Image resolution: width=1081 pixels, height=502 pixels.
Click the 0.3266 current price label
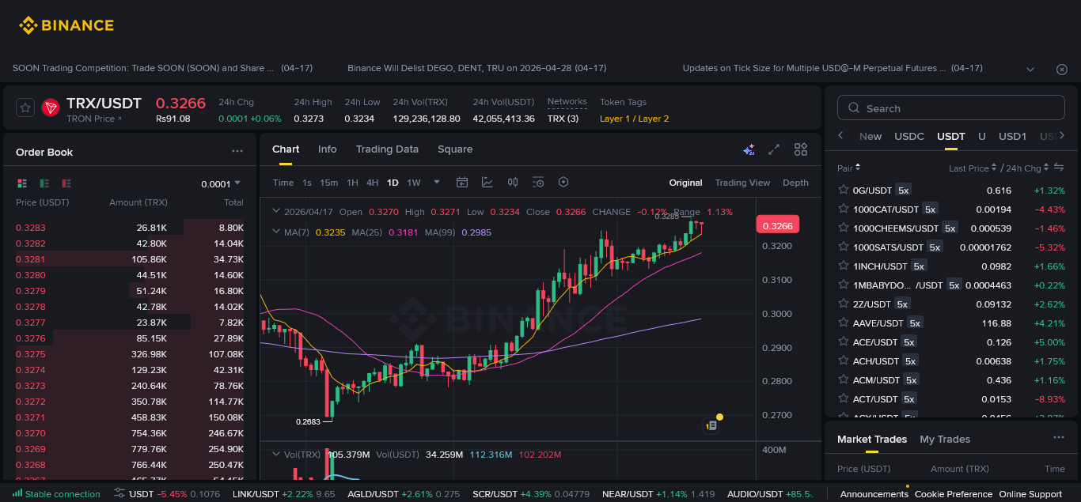(x=777, y=225)
